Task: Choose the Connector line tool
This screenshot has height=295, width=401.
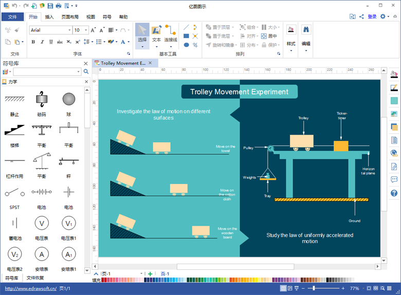Action: pos(171,35)
